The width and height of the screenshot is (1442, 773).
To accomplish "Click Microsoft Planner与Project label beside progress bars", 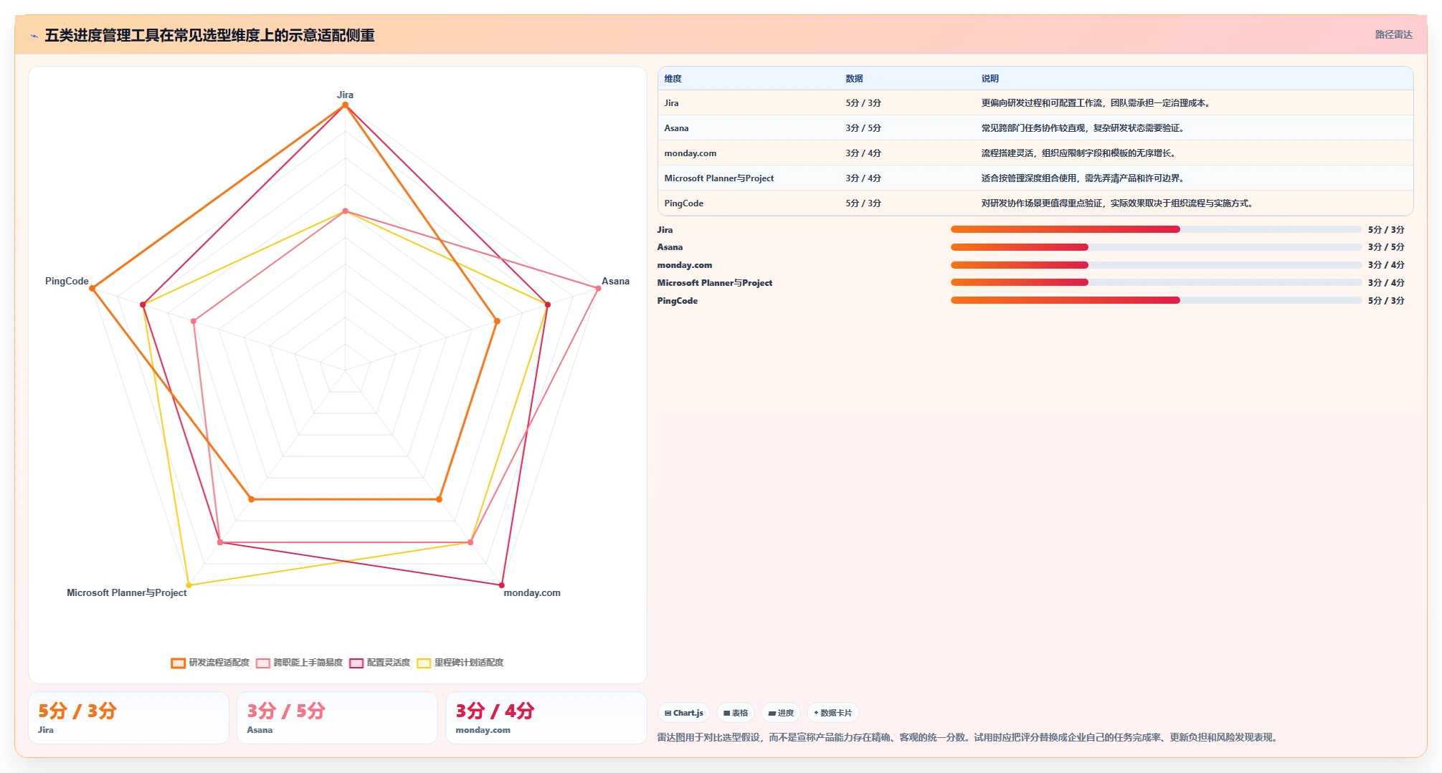I will 715,283.
